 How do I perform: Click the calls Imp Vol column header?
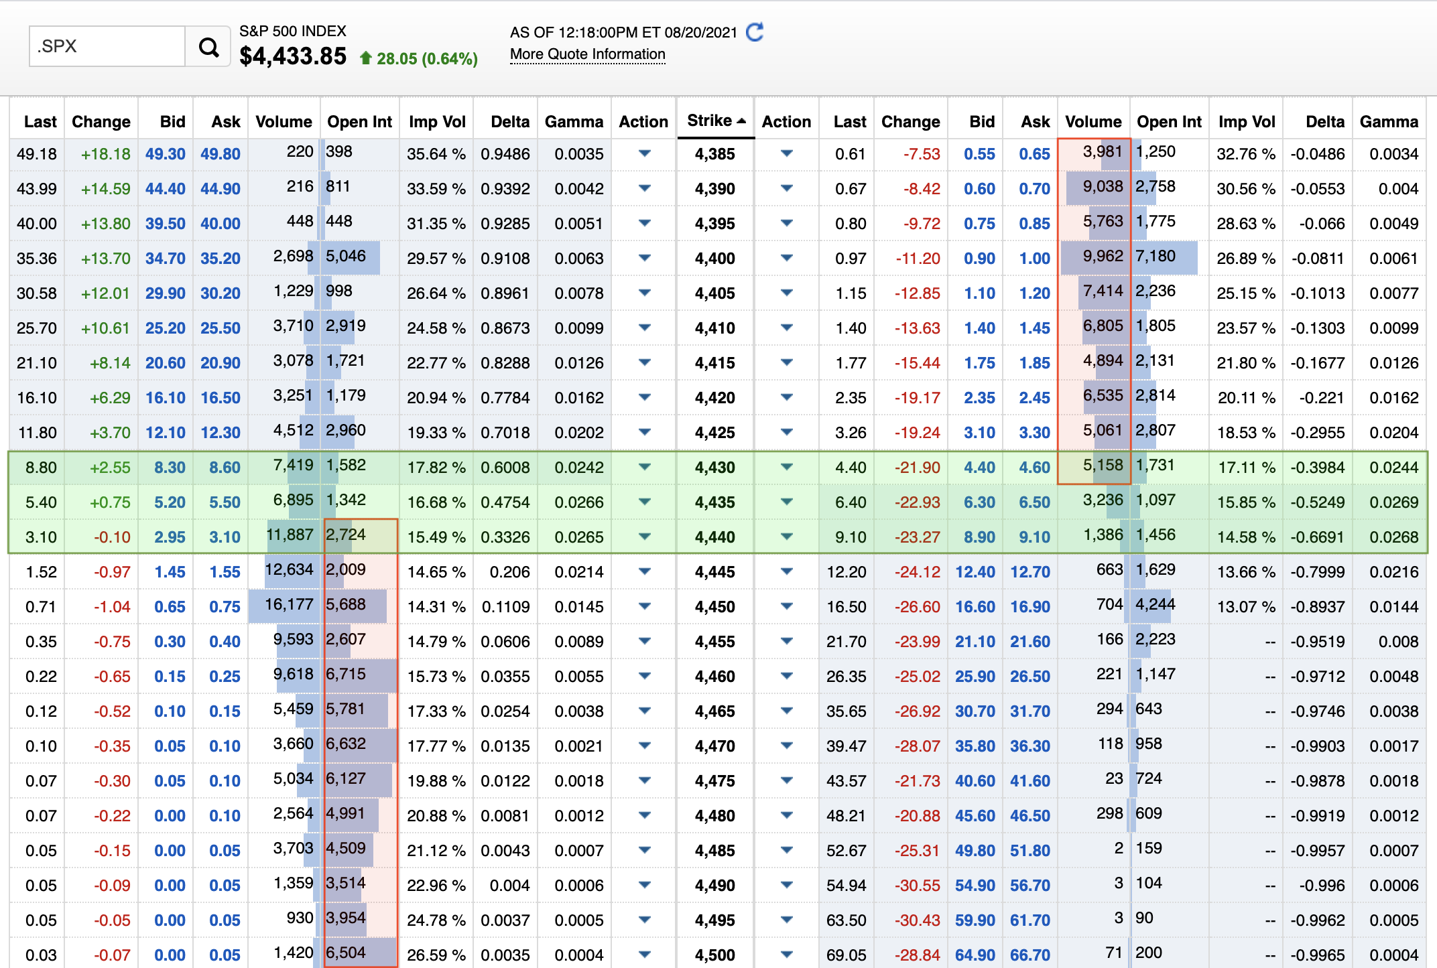click(437, 122)
